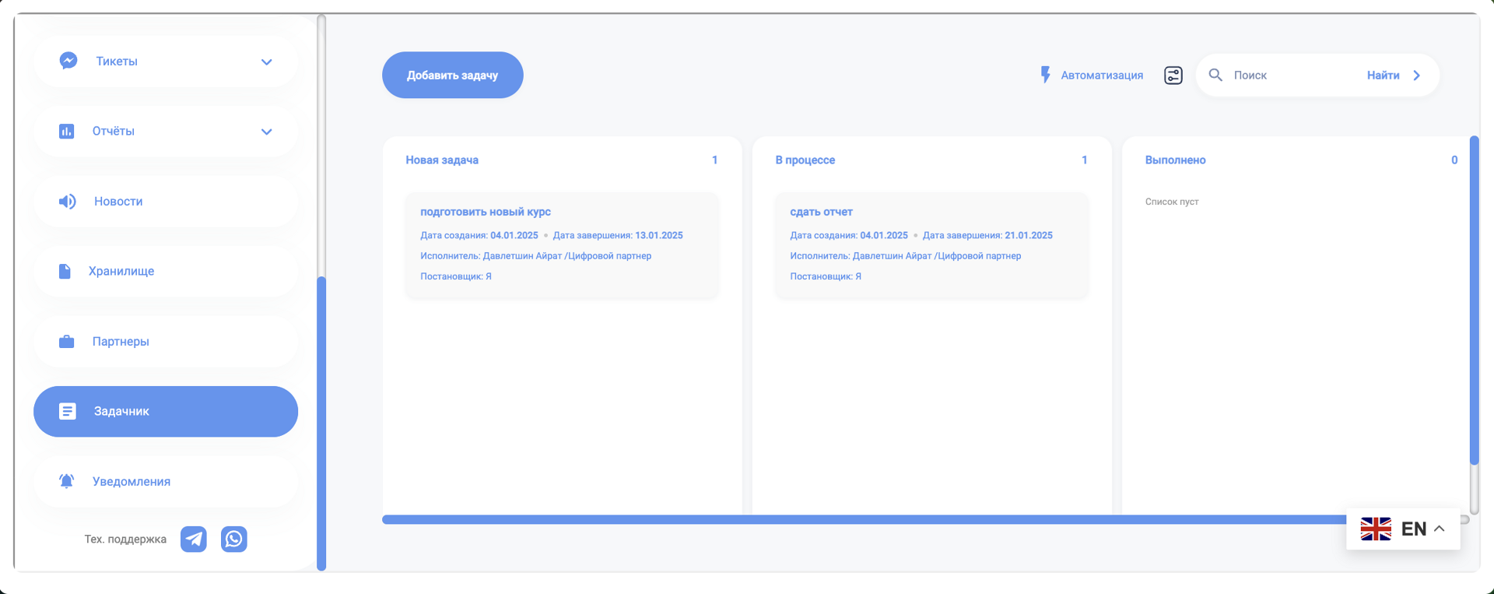Type in the Поиск search field
Viewport: 1494px width, 594px height.
[x=1292, y=76]
